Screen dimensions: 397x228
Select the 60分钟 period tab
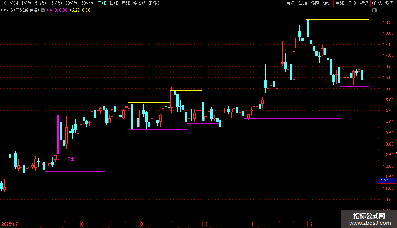[87, 3]
